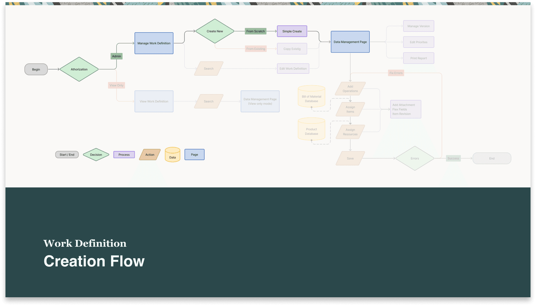Select the Data Management Page box
This screenshot has width=536, height=306.
point(350,42)
